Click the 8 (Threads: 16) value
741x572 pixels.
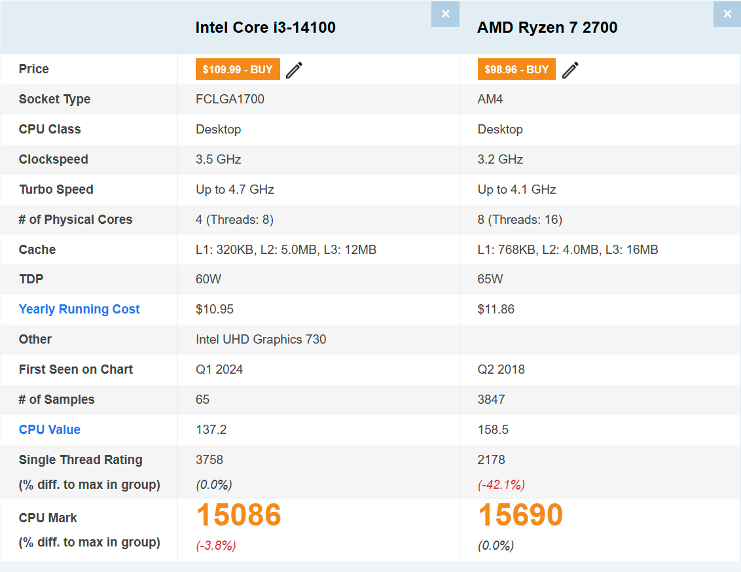[x=520, y=220]
